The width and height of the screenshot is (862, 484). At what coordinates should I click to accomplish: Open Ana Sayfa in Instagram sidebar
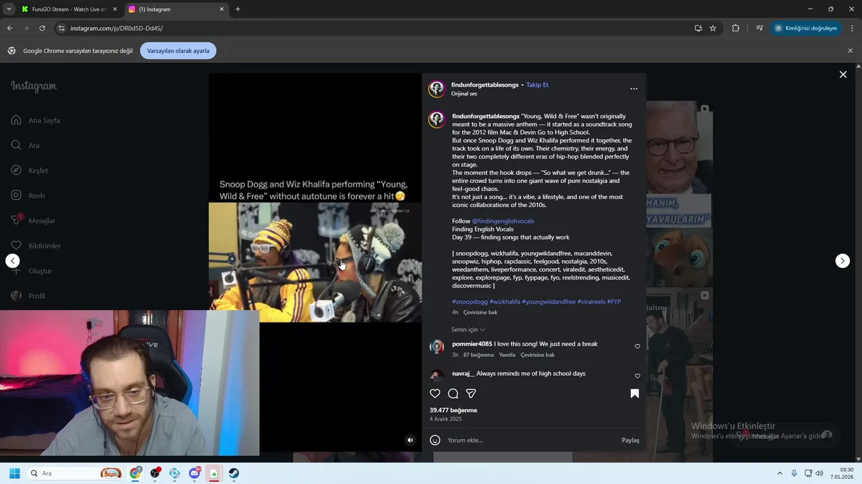pyautogui.click(x=35, y=120)
